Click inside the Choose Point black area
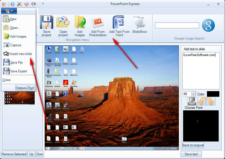 (x=201, y=126)
